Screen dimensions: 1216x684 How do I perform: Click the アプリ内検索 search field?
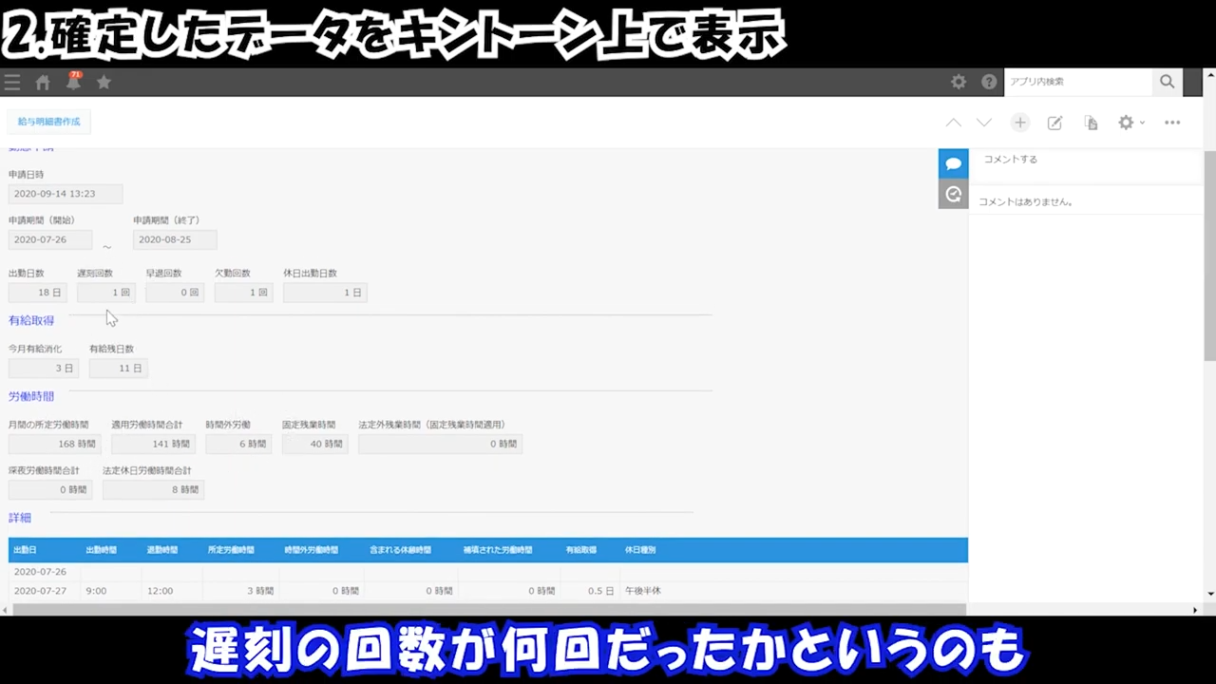click(x=1078, y=82)
